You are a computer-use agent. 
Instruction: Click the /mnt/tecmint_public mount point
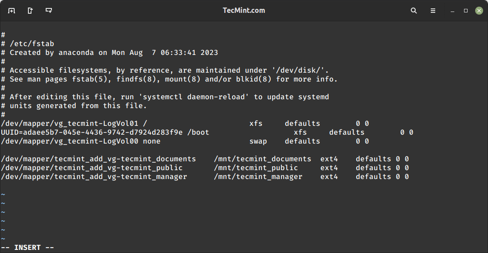(256, 168)
